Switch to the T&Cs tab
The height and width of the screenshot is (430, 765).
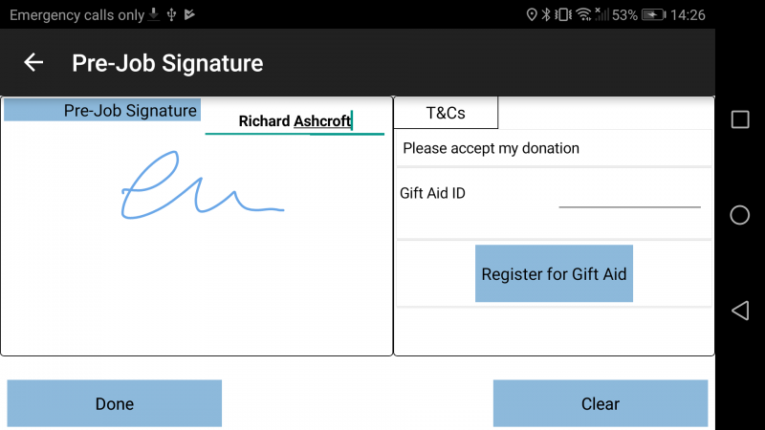click(x=446, y=113)
